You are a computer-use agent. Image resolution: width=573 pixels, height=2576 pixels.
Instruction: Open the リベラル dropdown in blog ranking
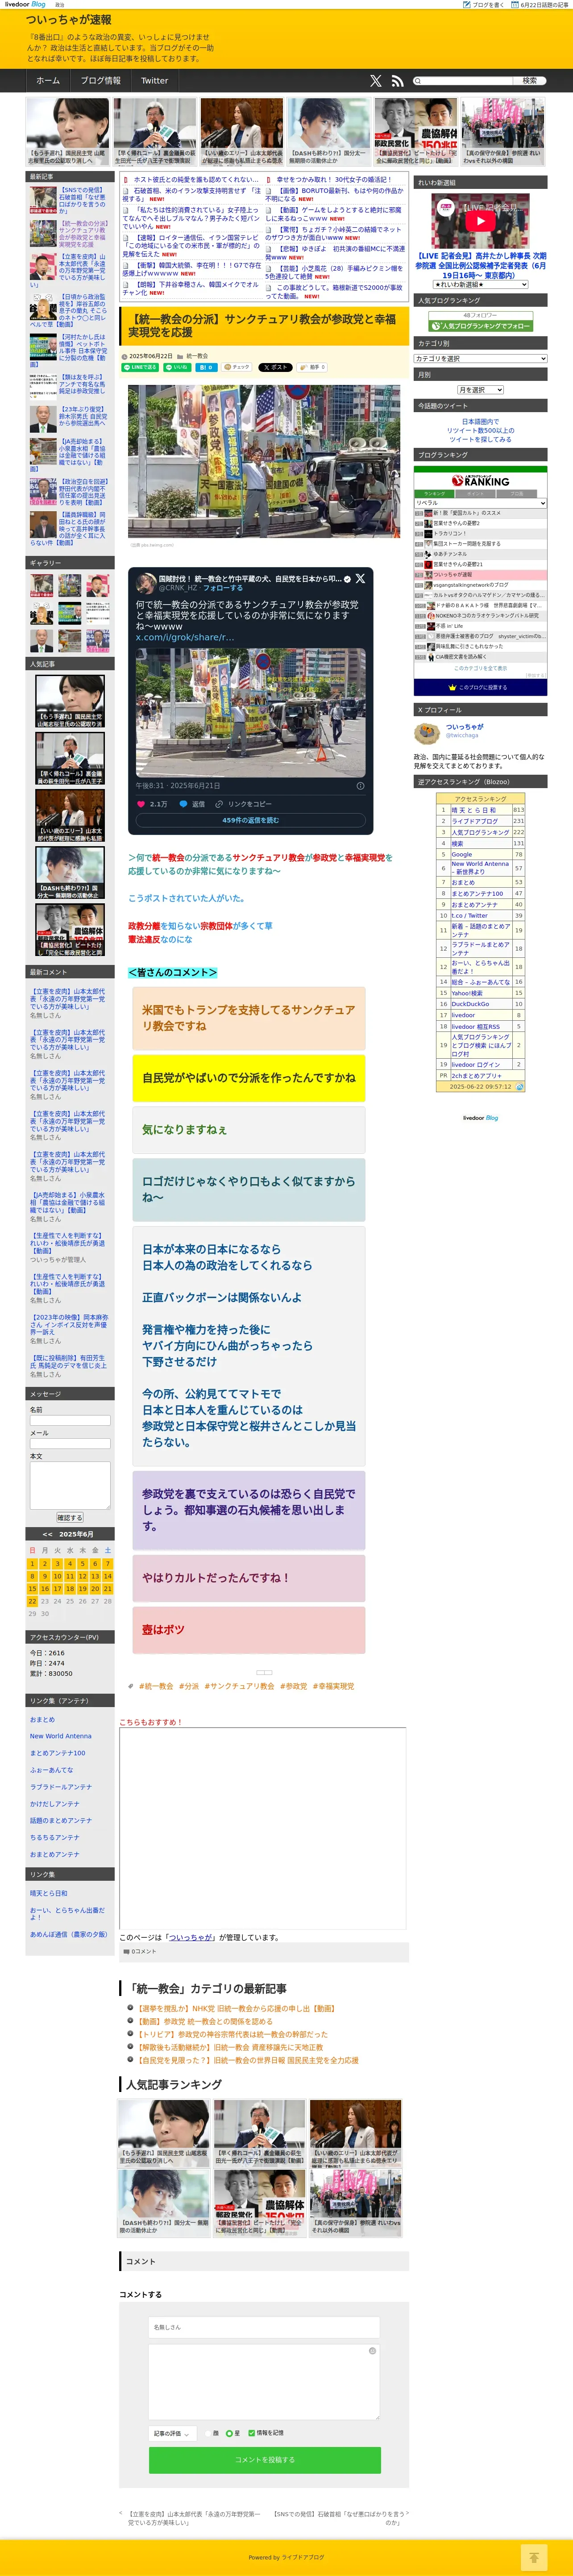(x=480, y=503)
